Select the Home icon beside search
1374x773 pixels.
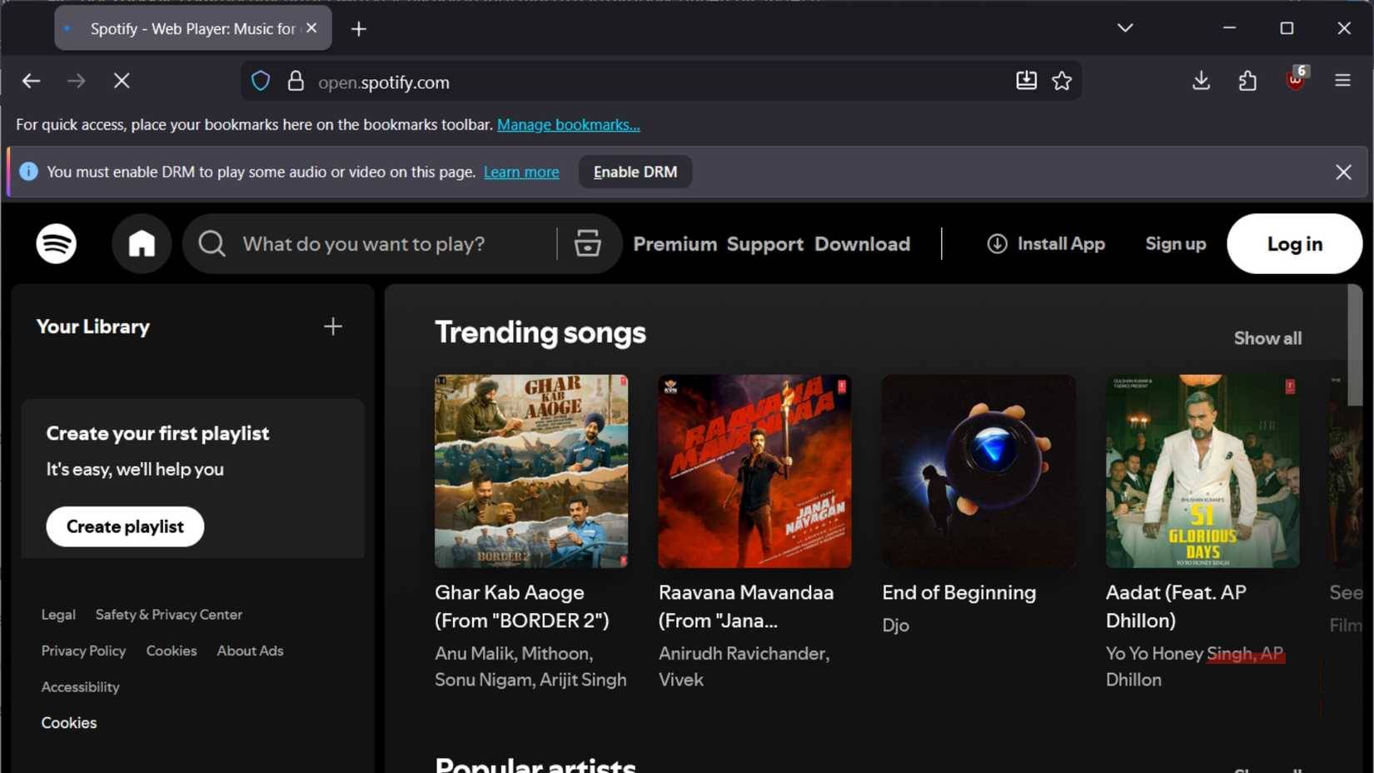(141, 243)
